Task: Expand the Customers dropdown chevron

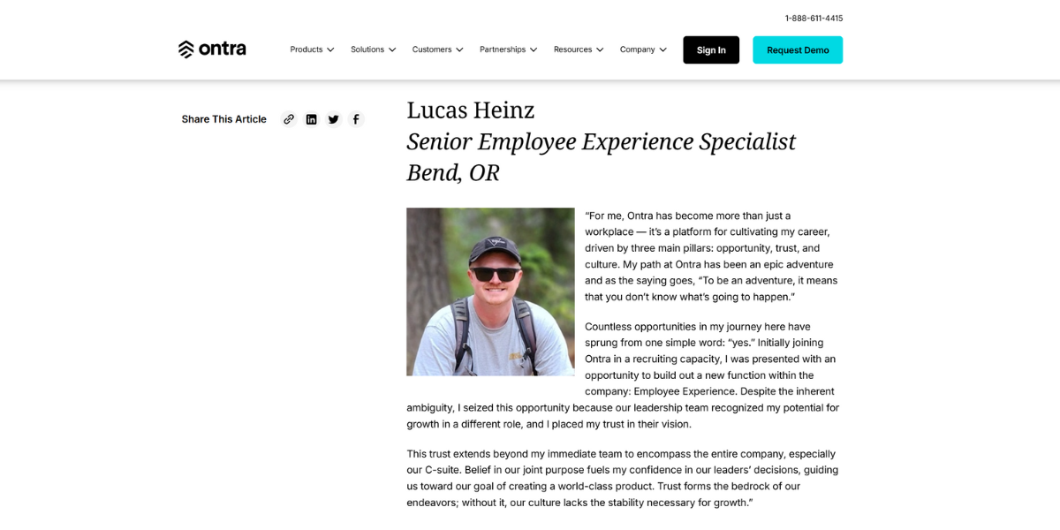Action: [459, 50]
